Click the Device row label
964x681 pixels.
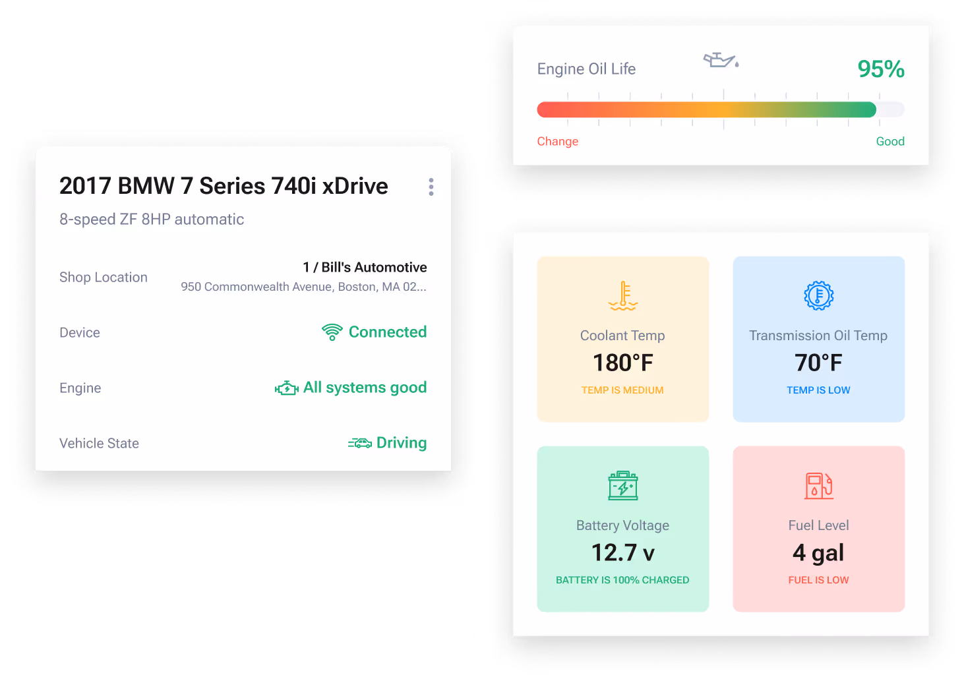tap(80, 333)
